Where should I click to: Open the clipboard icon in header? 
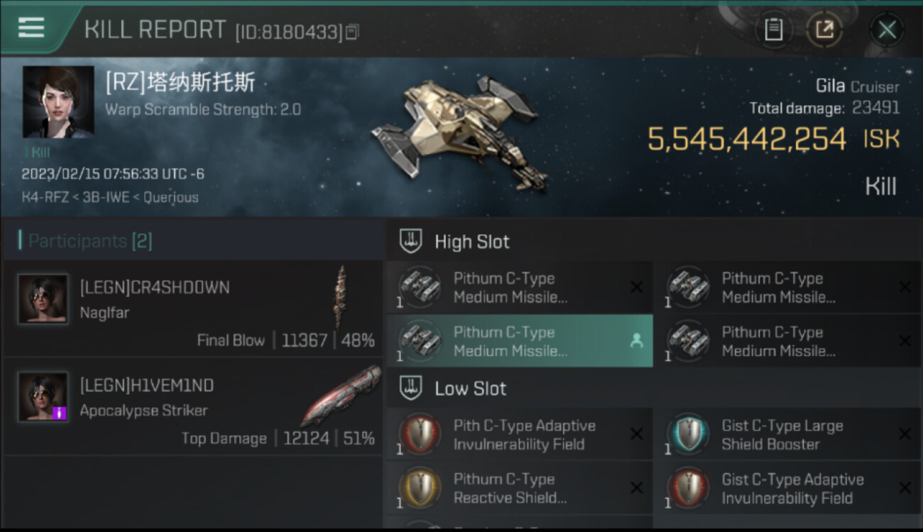(773, 30)
